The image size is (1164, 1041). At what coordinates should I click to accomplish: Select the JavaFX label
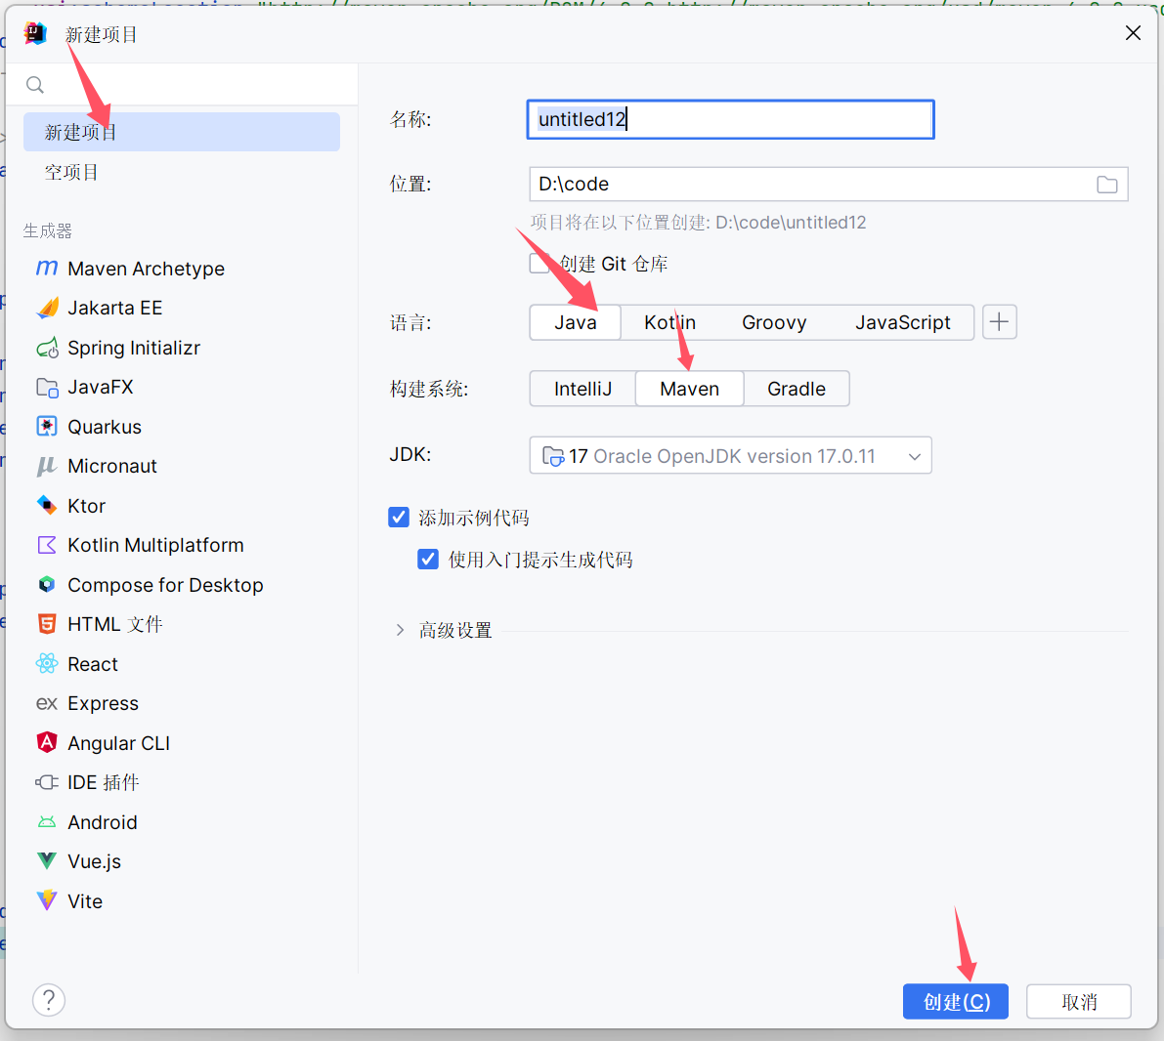pyautogui.click(x=101, y=388)
